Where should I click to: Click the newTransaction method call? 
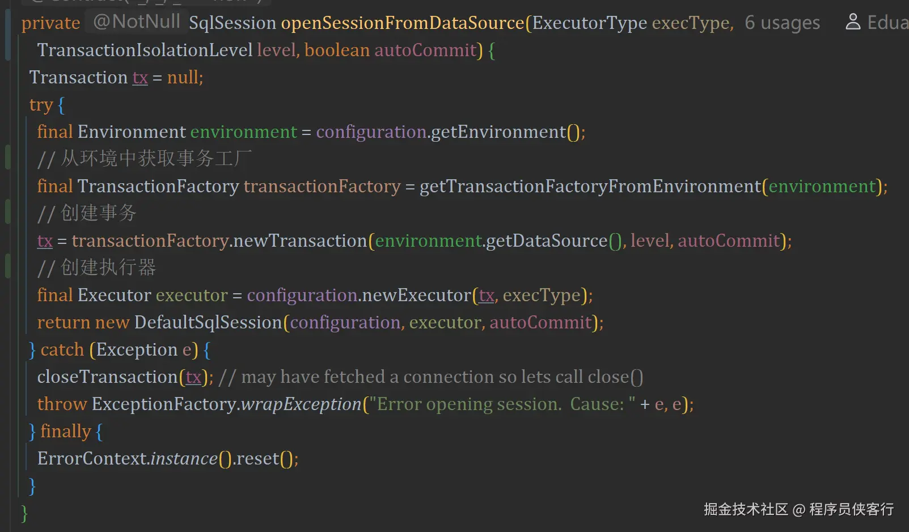coord(300,241)
